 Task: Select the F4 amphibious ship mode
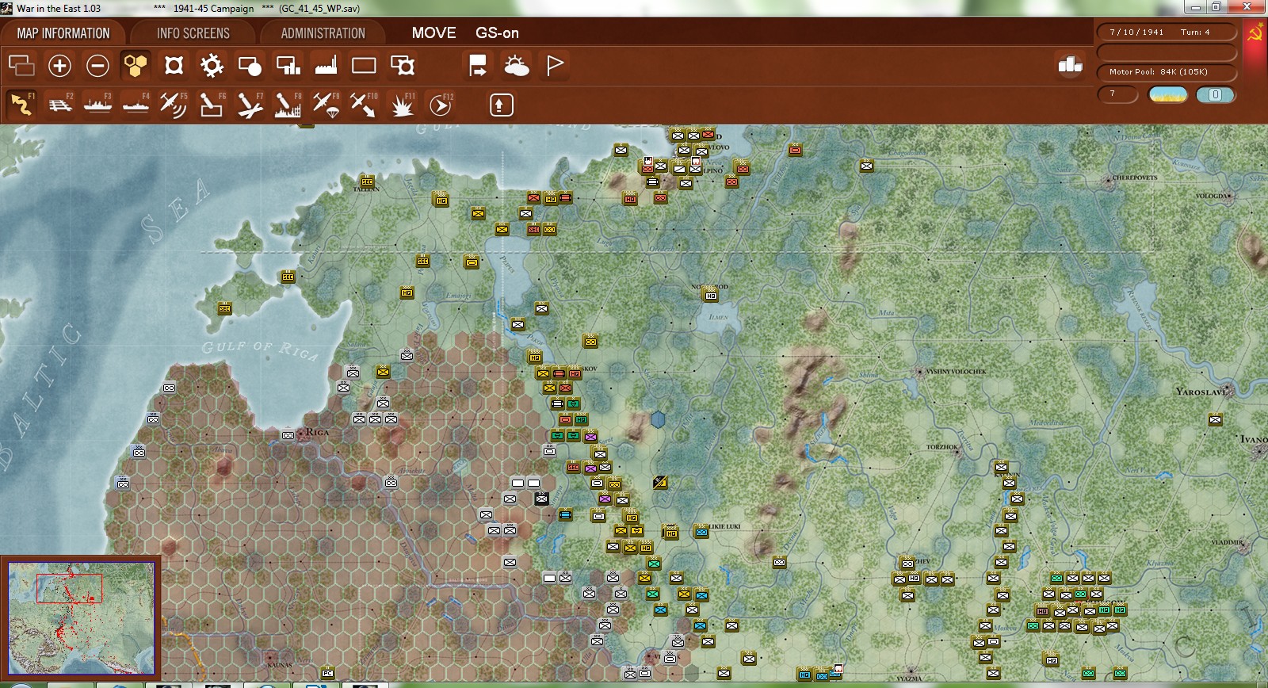tap(136, 105)
